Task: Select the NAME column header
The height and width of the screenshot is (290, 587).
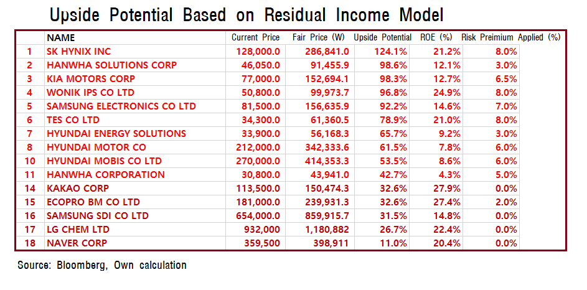Action: point(60,38)
